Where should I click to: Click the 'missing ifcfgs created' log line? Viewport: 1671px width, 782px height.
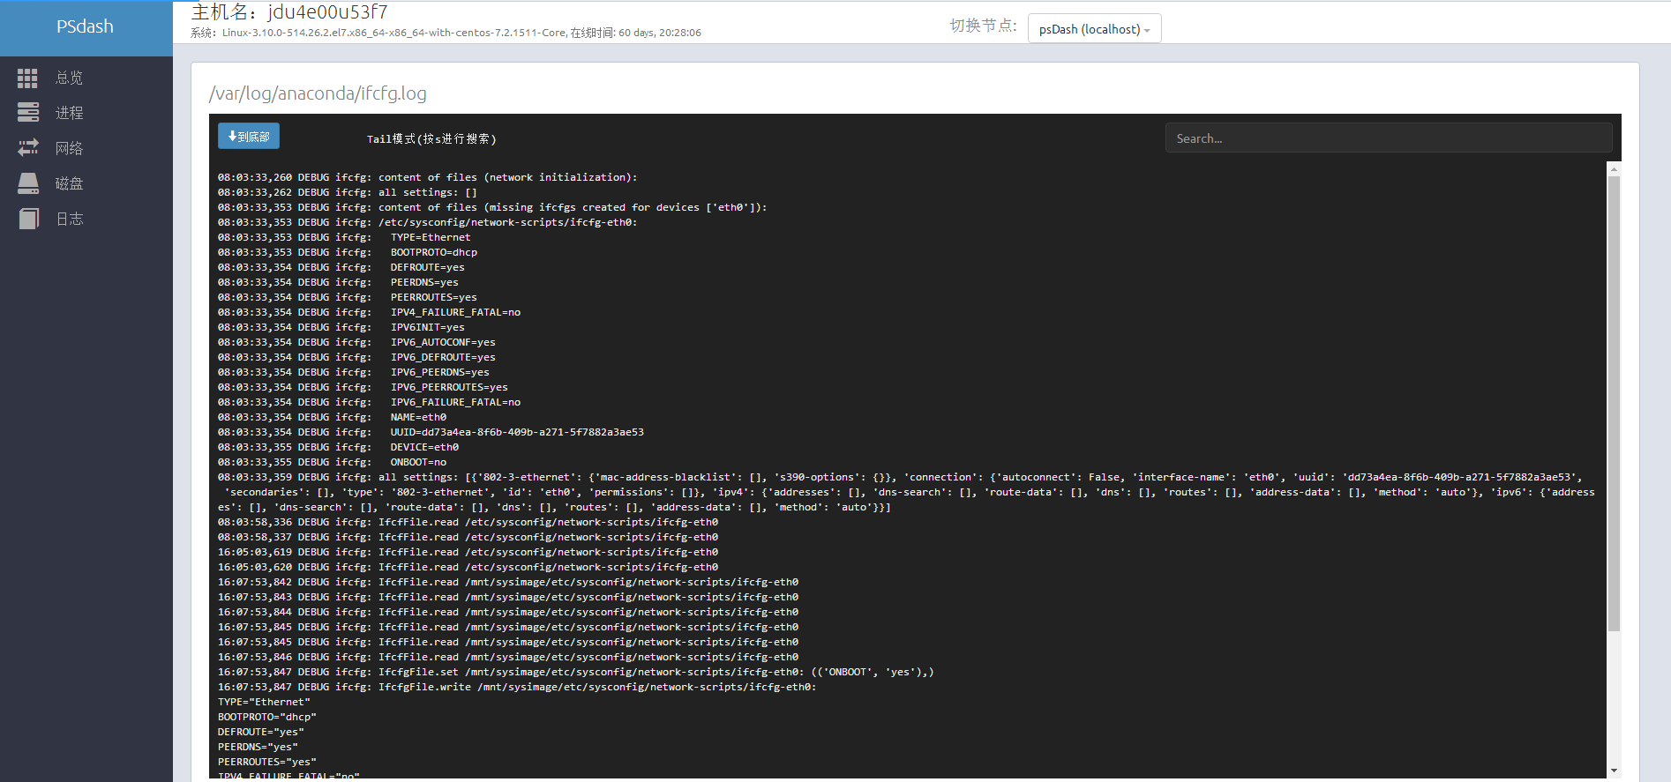pyautogui.click(x=492, y=207)
